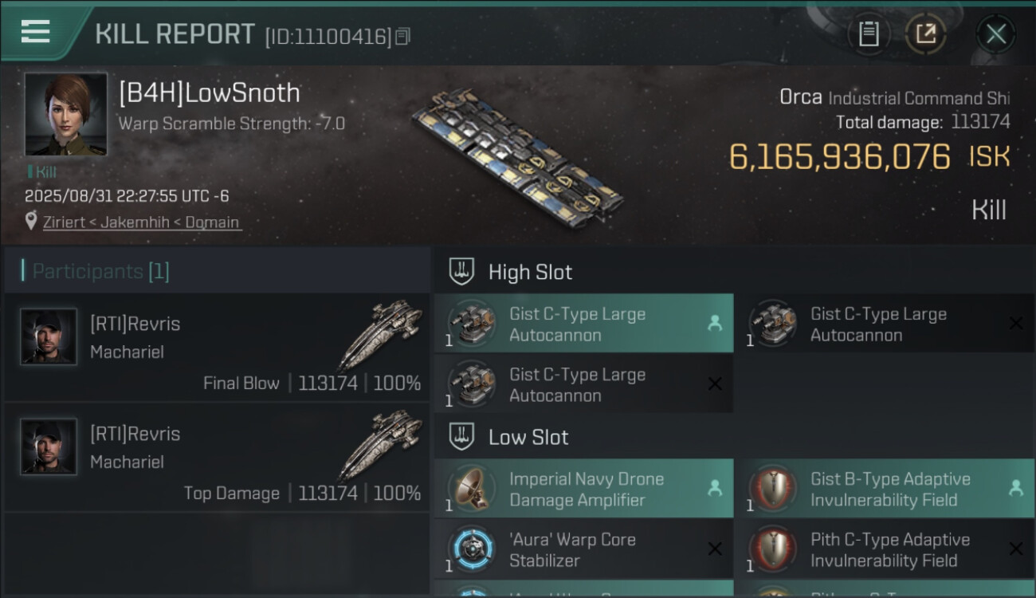
Task: Click the Low Slot shield icon
Action: (x=462, y=437)
